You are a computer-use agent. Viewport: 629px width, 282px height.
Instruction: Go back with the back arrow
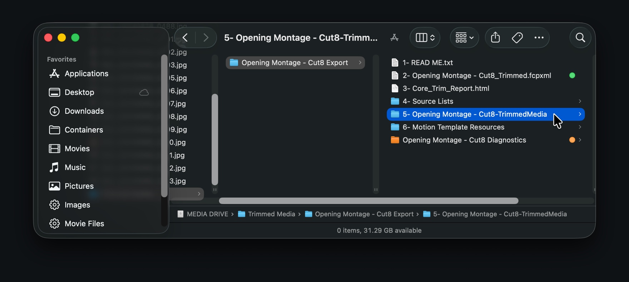[x=185, y=37]
